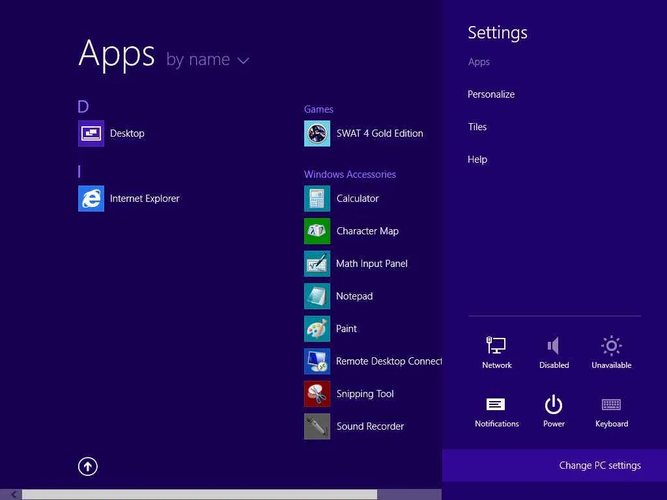Open the Calculator icon
This screenshot has height=500, width=667.
coord(317,199)
